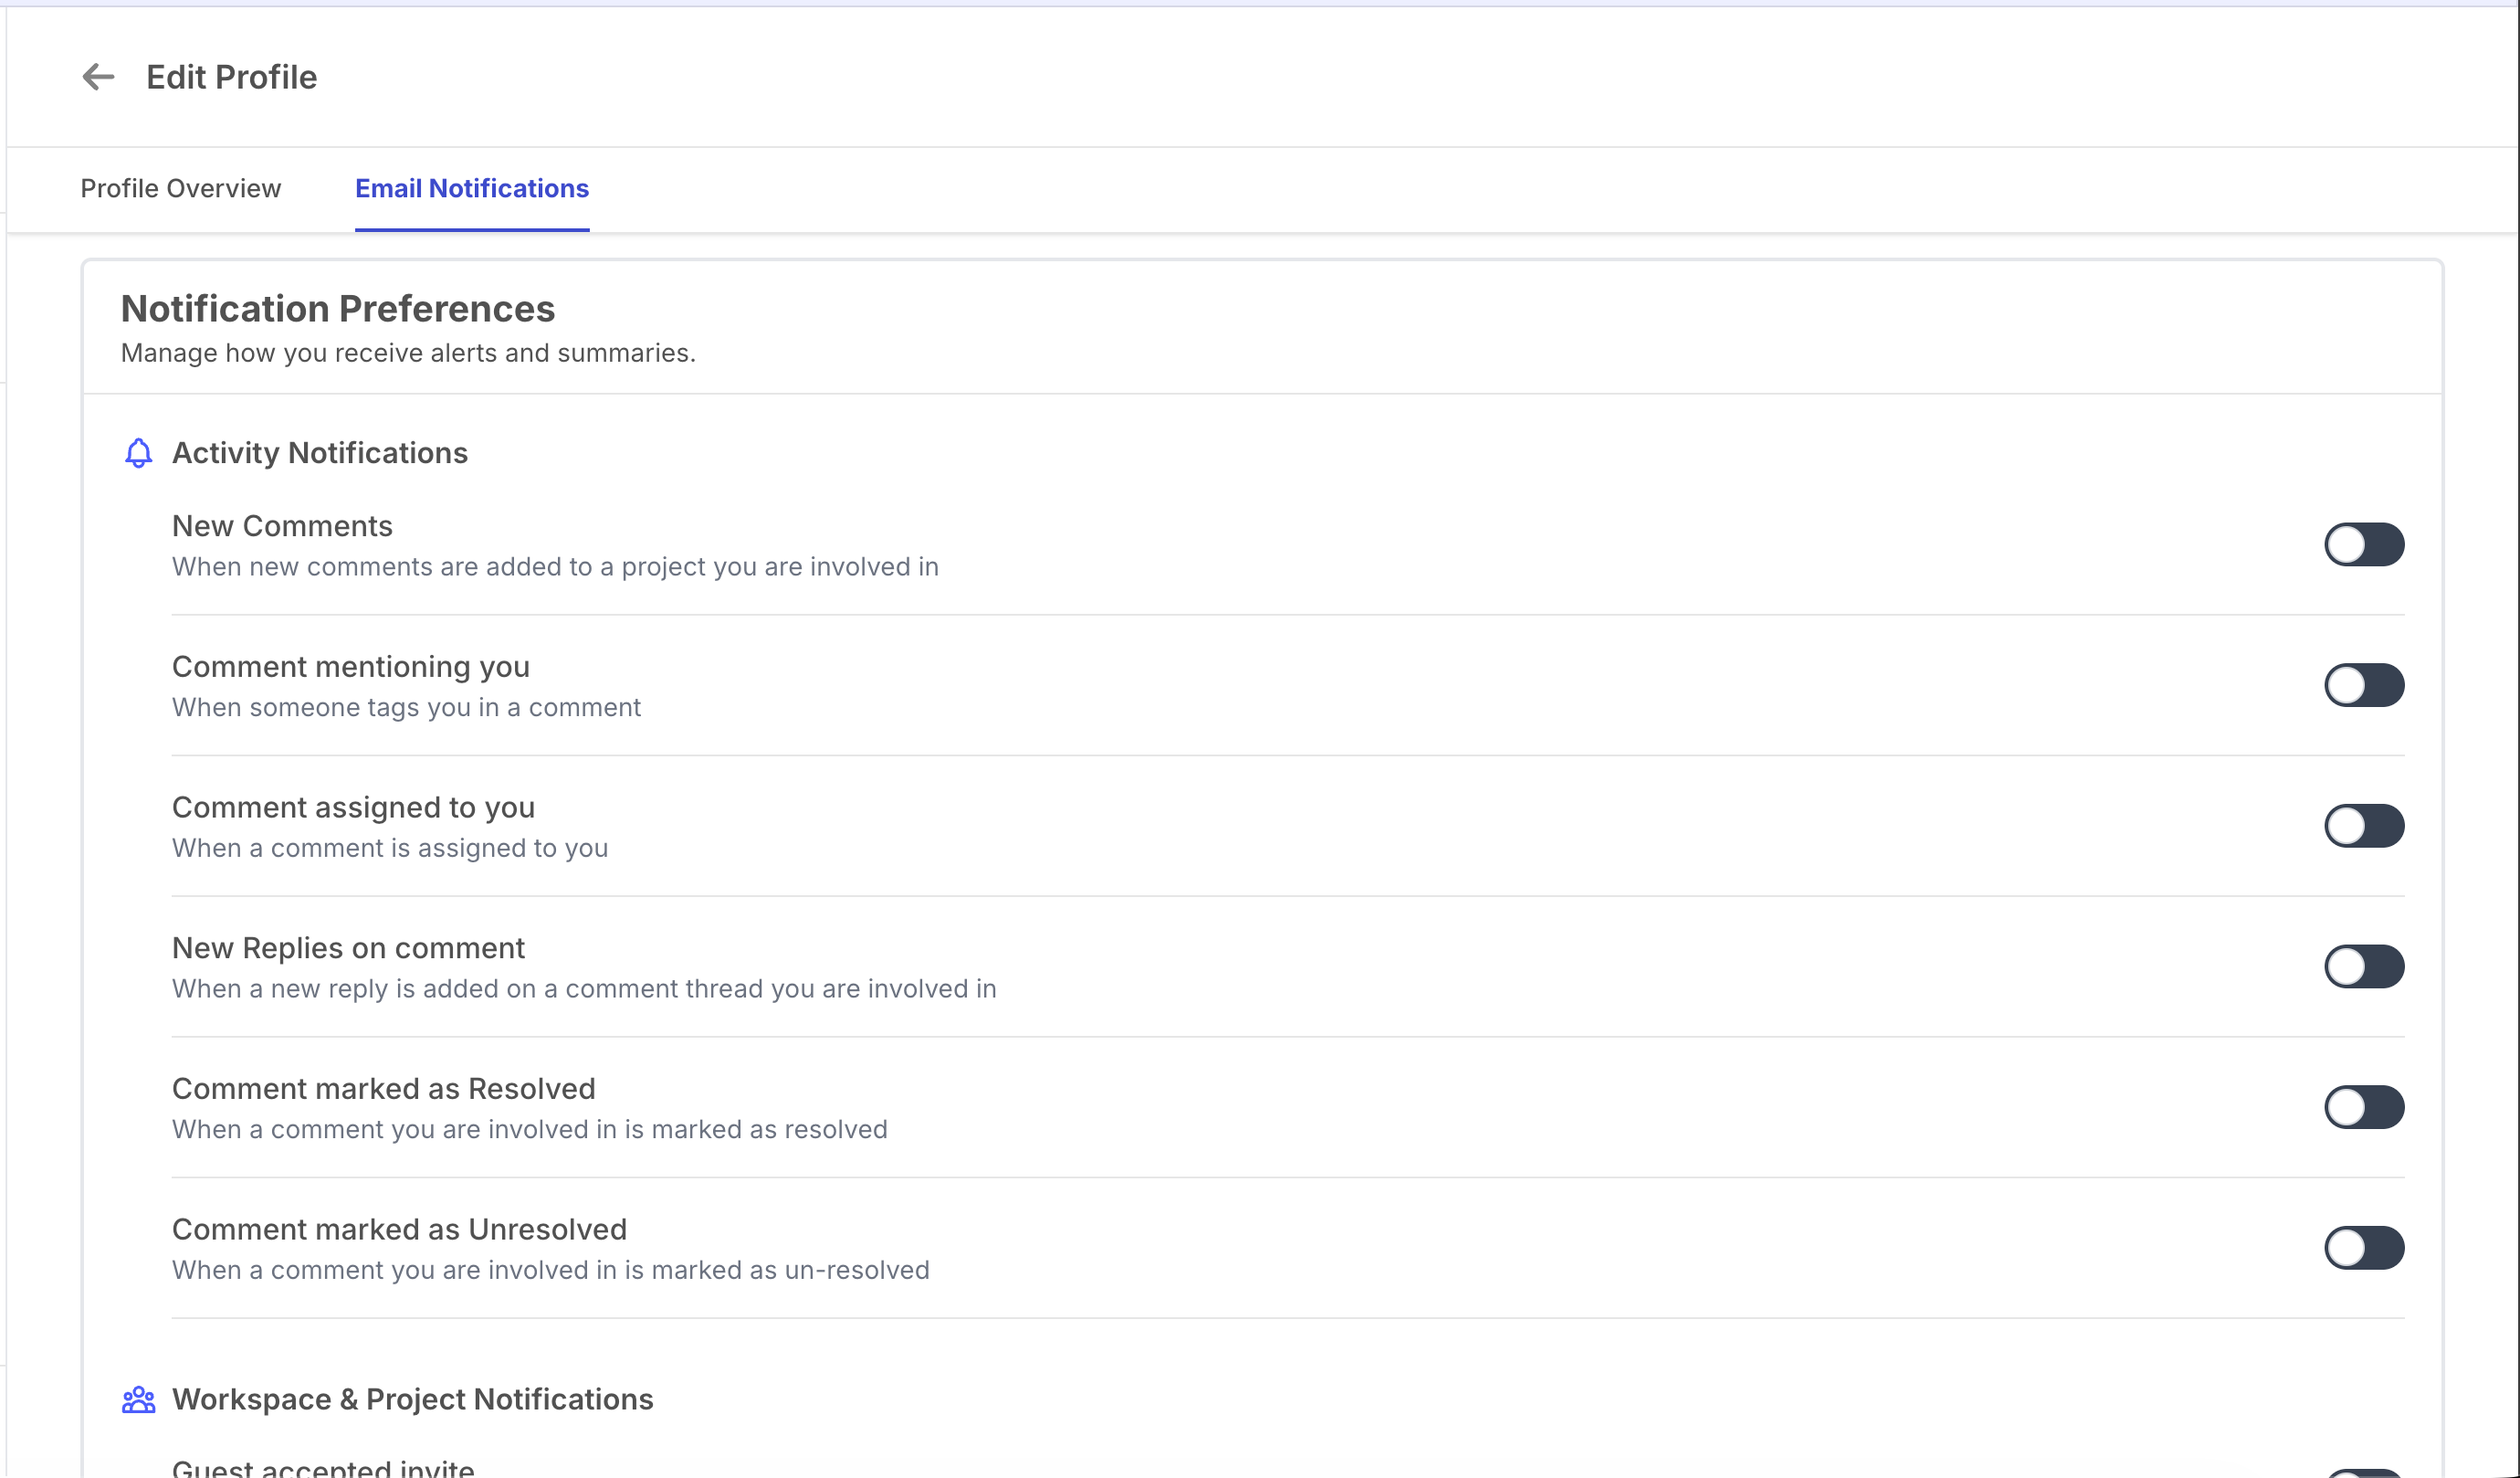The width and height of the screenshot is (2520, 1478).
Task: Switch to the Profile Overview tab
Action: pos(181,188)
